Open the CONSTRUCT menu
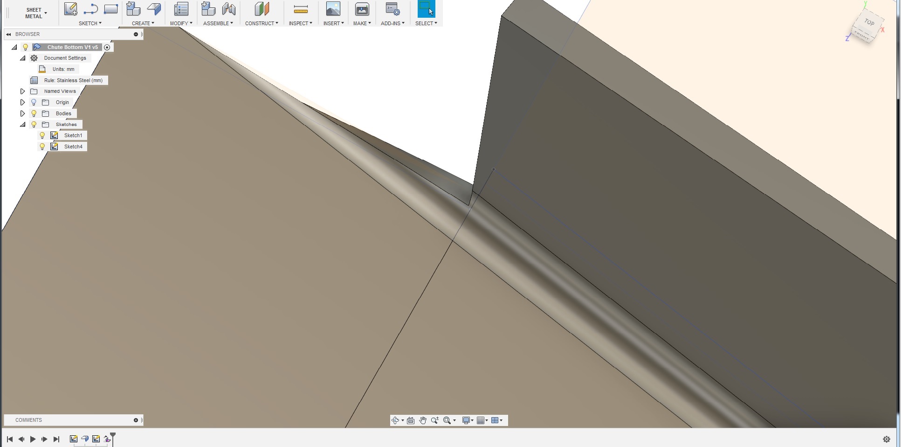The width and height of the screenshot is (902, 447). point(261,23)
